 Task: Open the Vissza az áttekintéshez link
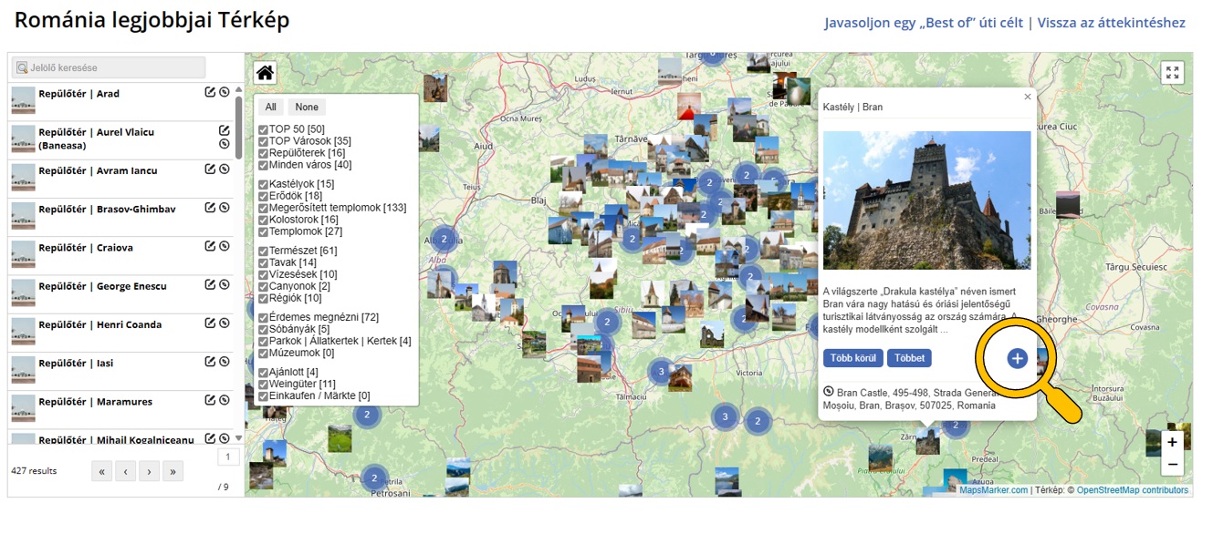[1111, 23]
